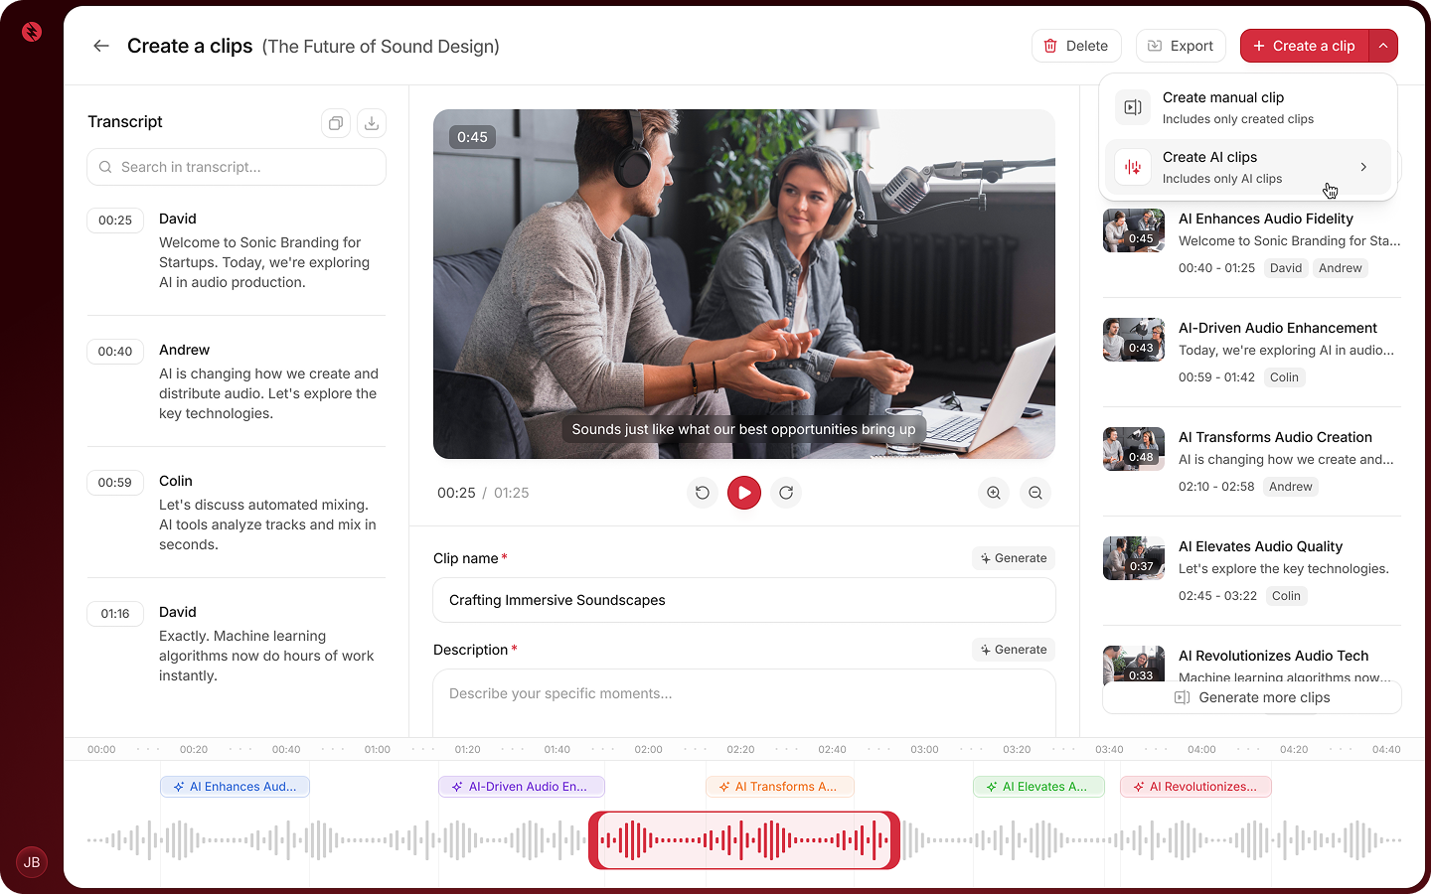The image size is (1431, 894).
Task: Generate a description using the Generate button
Action: (1013, 649)
